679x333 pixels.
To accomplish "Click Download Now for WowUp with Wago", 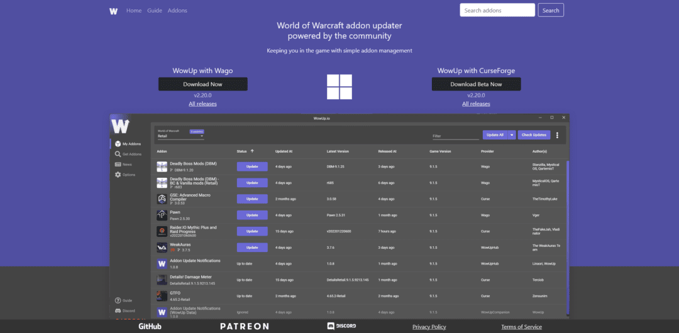I will 202,84.
